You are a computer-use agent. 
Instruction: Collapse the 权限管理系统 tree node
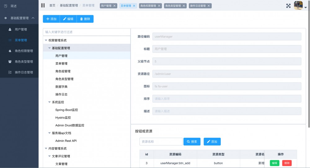tap(46, 40)
